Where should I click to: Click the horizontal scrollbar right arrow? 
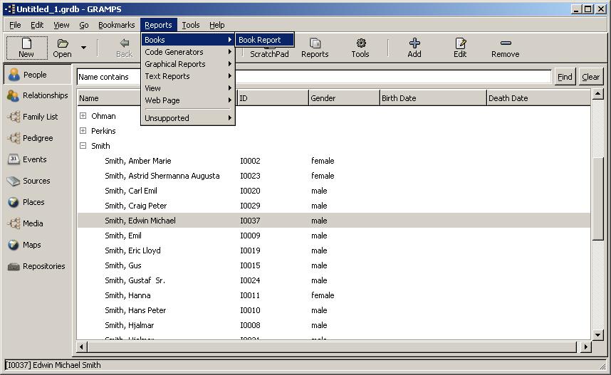[x=585, y=347]
